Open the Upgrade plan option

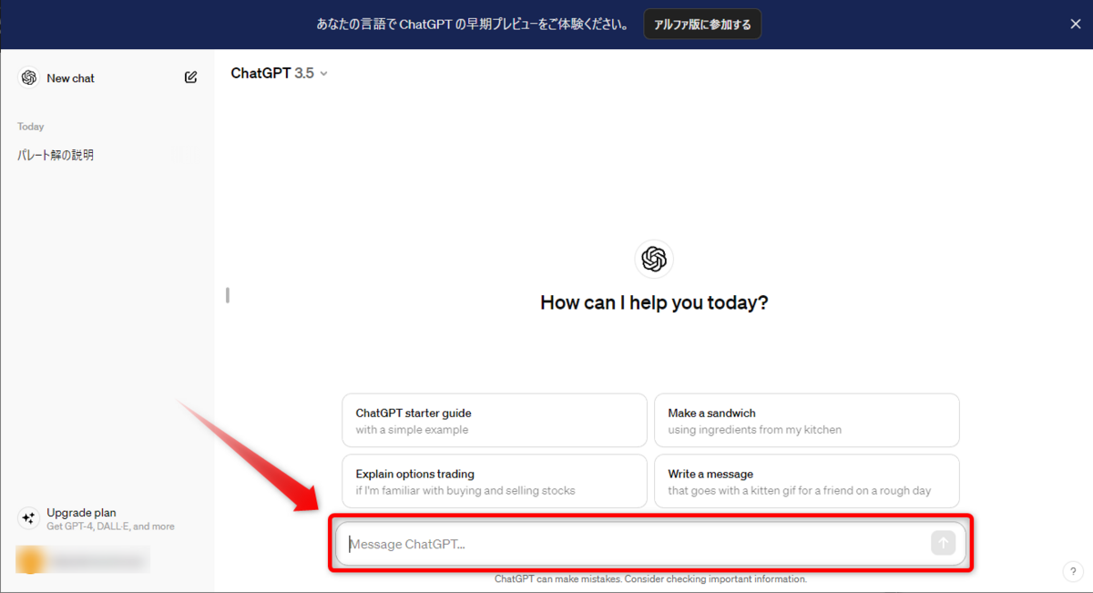pyautogui.click(x=107, y=518)
